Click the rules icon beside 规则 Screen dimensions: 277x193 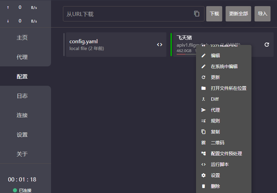(x=203, y=121)
